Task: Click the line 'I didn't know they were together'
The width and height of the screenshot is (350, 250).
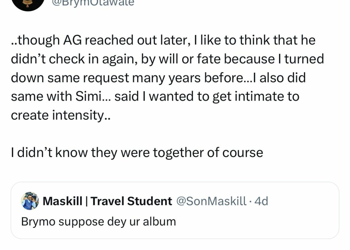Action: pos(137,153)
